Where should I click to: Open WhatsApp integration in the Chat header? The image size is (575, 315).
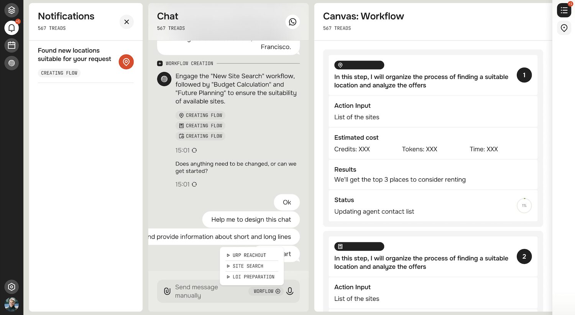click(292, 22)
